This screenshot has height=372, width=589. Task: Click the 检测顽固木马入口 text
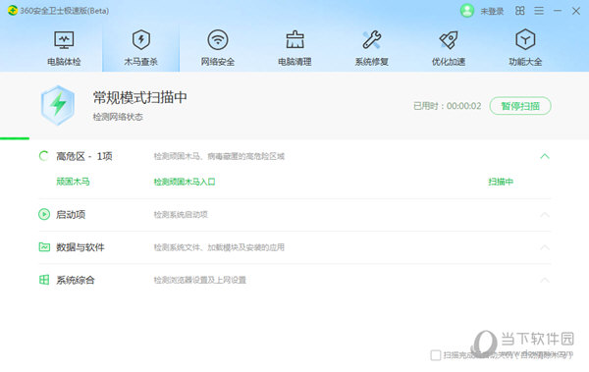(185, 182)
